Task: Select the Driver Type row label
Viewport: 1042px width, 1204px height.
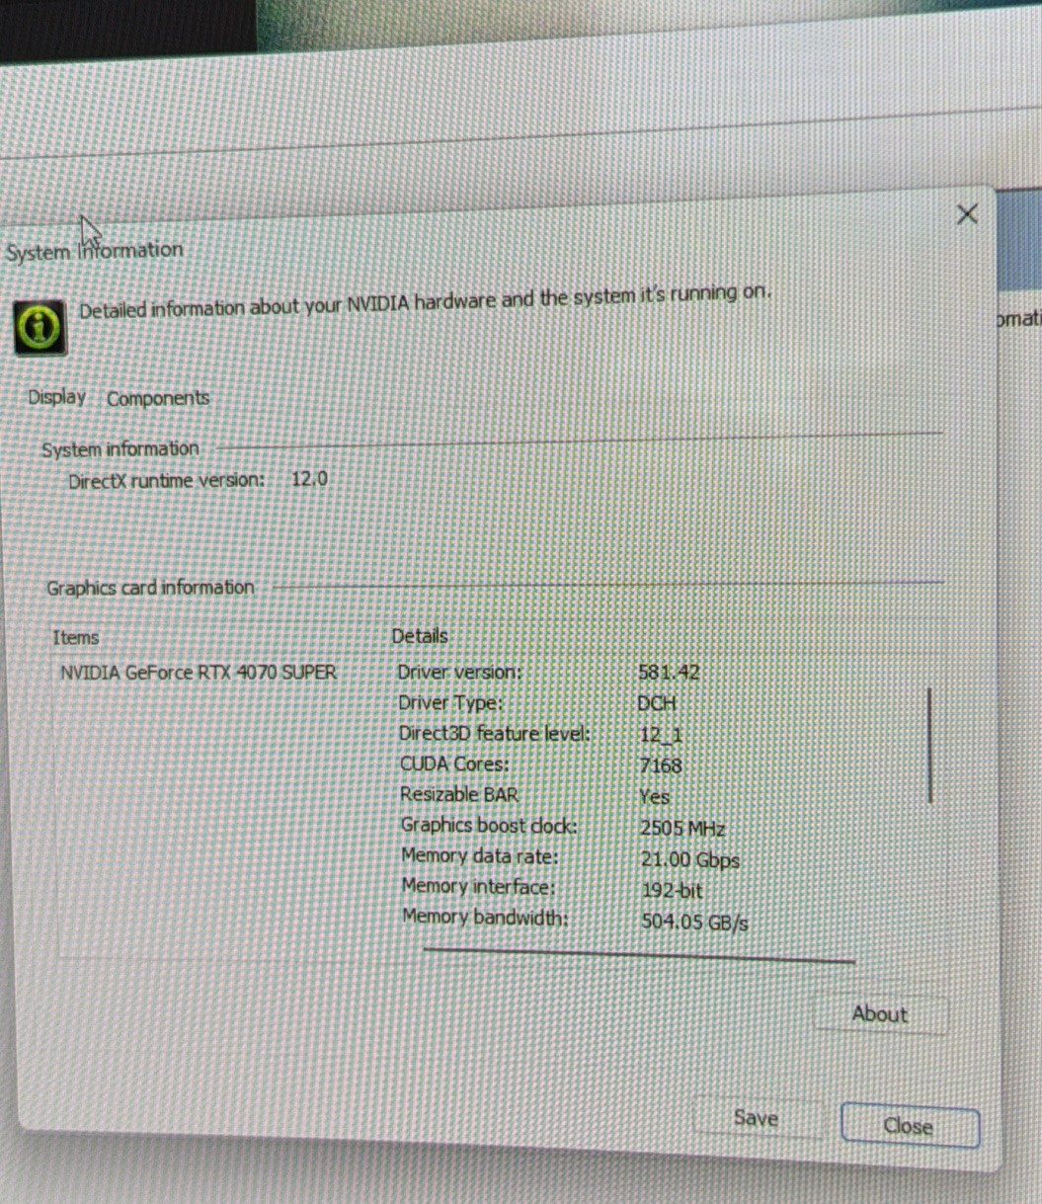Action: [x=450, y=703]
